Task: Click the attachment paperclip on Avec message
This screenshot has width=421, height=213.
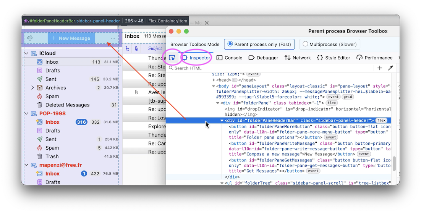Action: [x=136, y=92]
